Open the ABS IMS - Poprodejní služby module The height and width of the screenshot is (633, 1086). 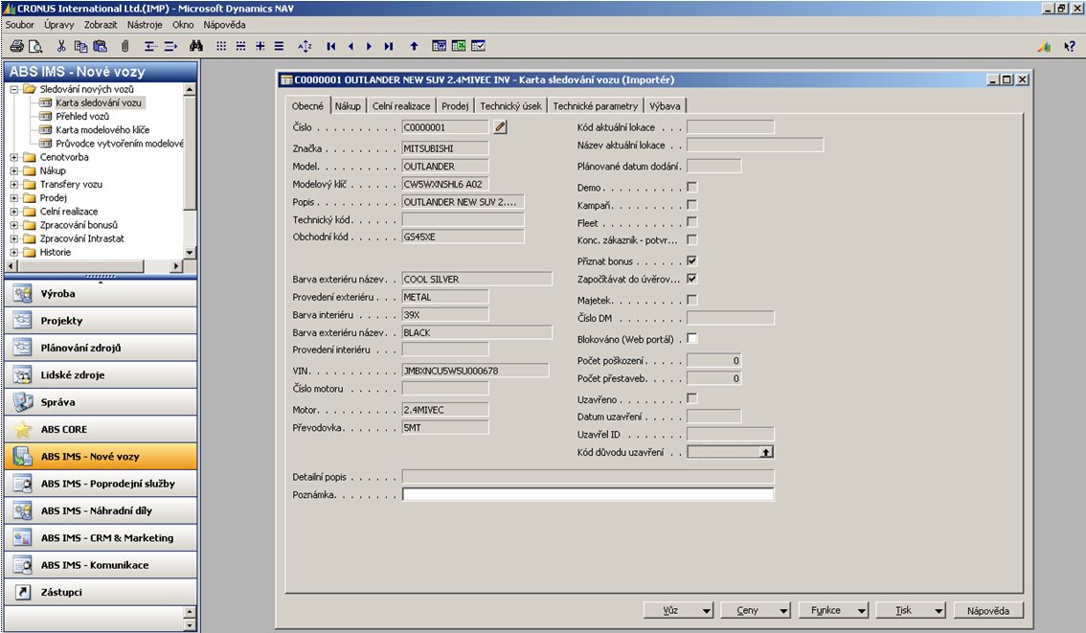101,484
